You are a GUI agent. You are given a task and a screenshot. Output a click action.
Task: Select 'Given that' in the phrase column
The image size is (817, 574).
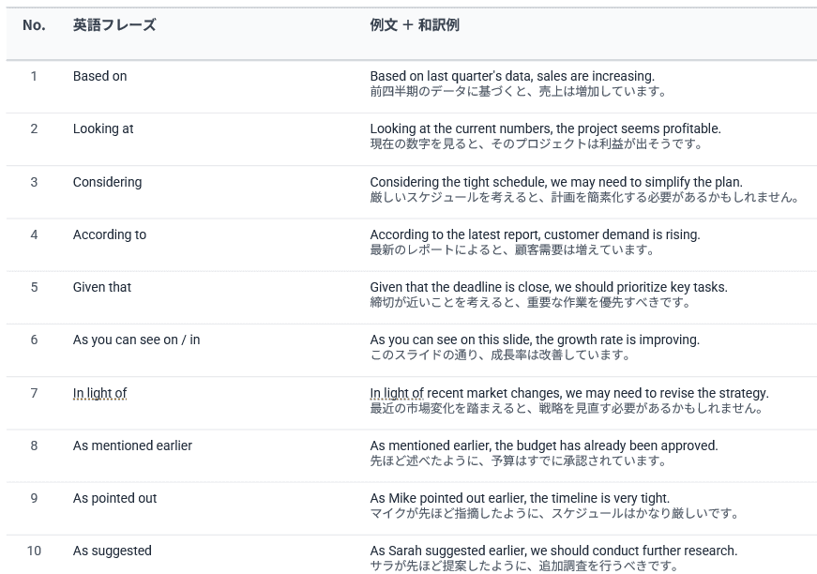pyautogui.click(x=102, y=287)
